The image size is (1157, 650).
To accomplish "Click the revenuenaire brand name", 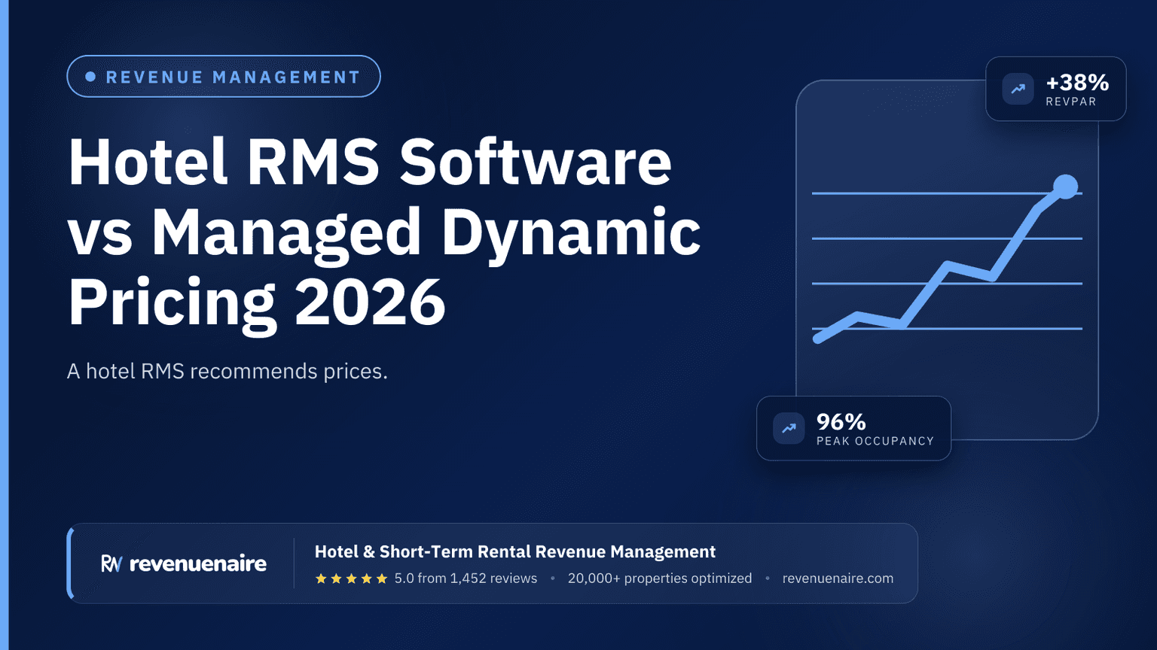I will (x=198, y=563).
